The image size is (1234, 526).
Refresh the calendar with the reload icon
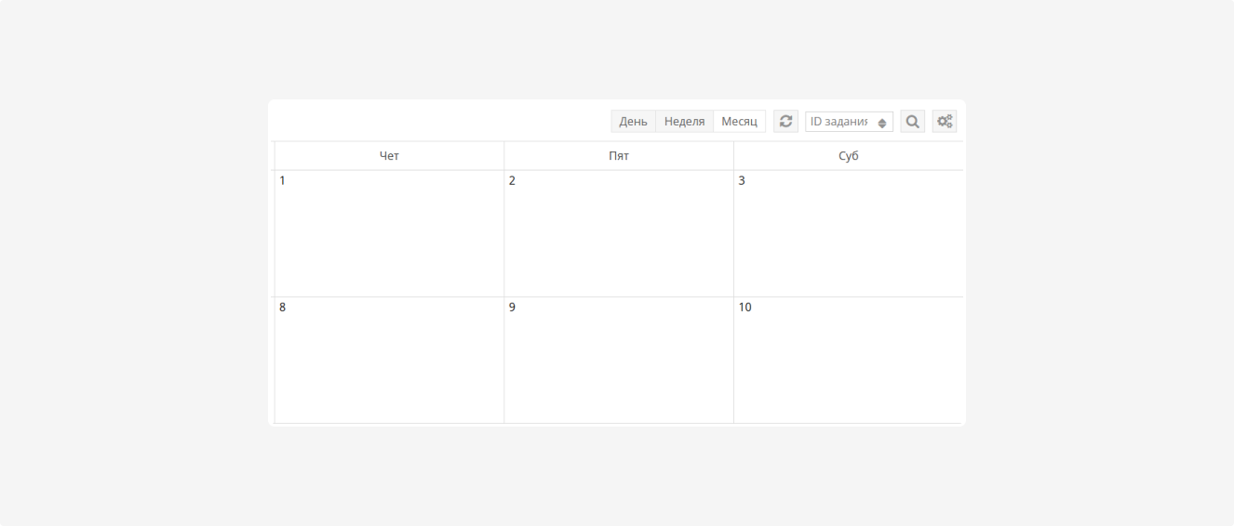click(785, 122)
